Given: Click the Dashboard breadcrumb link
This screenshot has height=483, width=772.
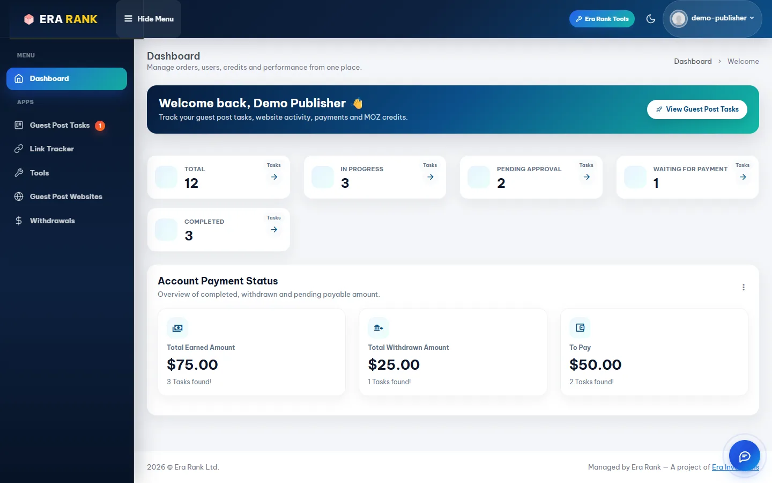Looking at the screenshot, I should [693, 61].
